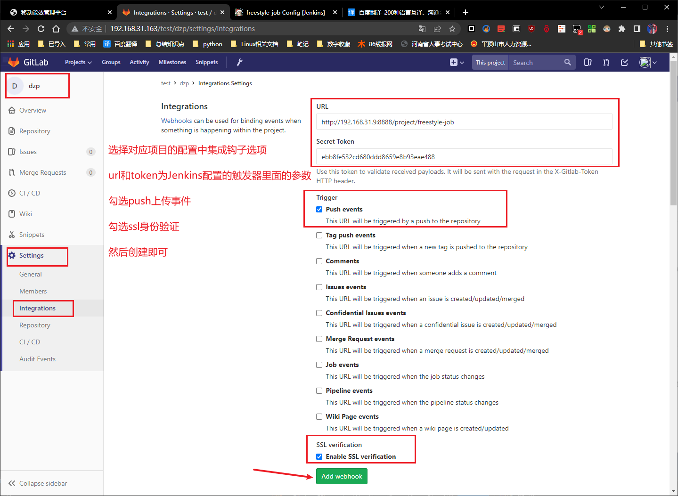Click the share page icon
This screenshot has height=496, width=678.
click(437, 29)
